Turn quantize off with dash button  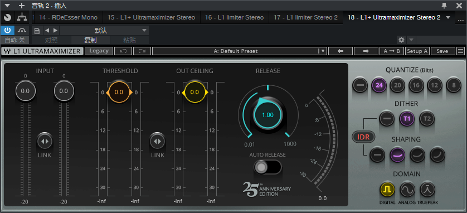click(x=360, y=85)
